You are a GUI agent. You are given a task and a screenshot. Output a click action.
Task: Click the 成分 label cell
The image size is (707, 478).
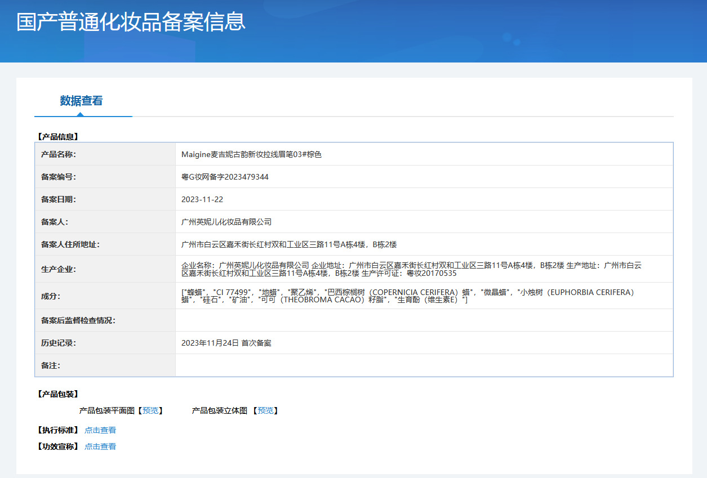[105, 296]
